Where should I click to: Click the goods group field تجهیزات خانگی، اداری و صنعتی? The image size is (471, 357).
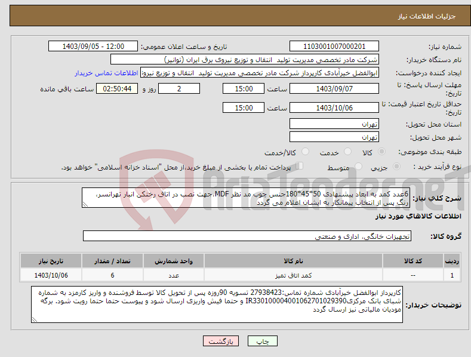[x=247, y=236]
